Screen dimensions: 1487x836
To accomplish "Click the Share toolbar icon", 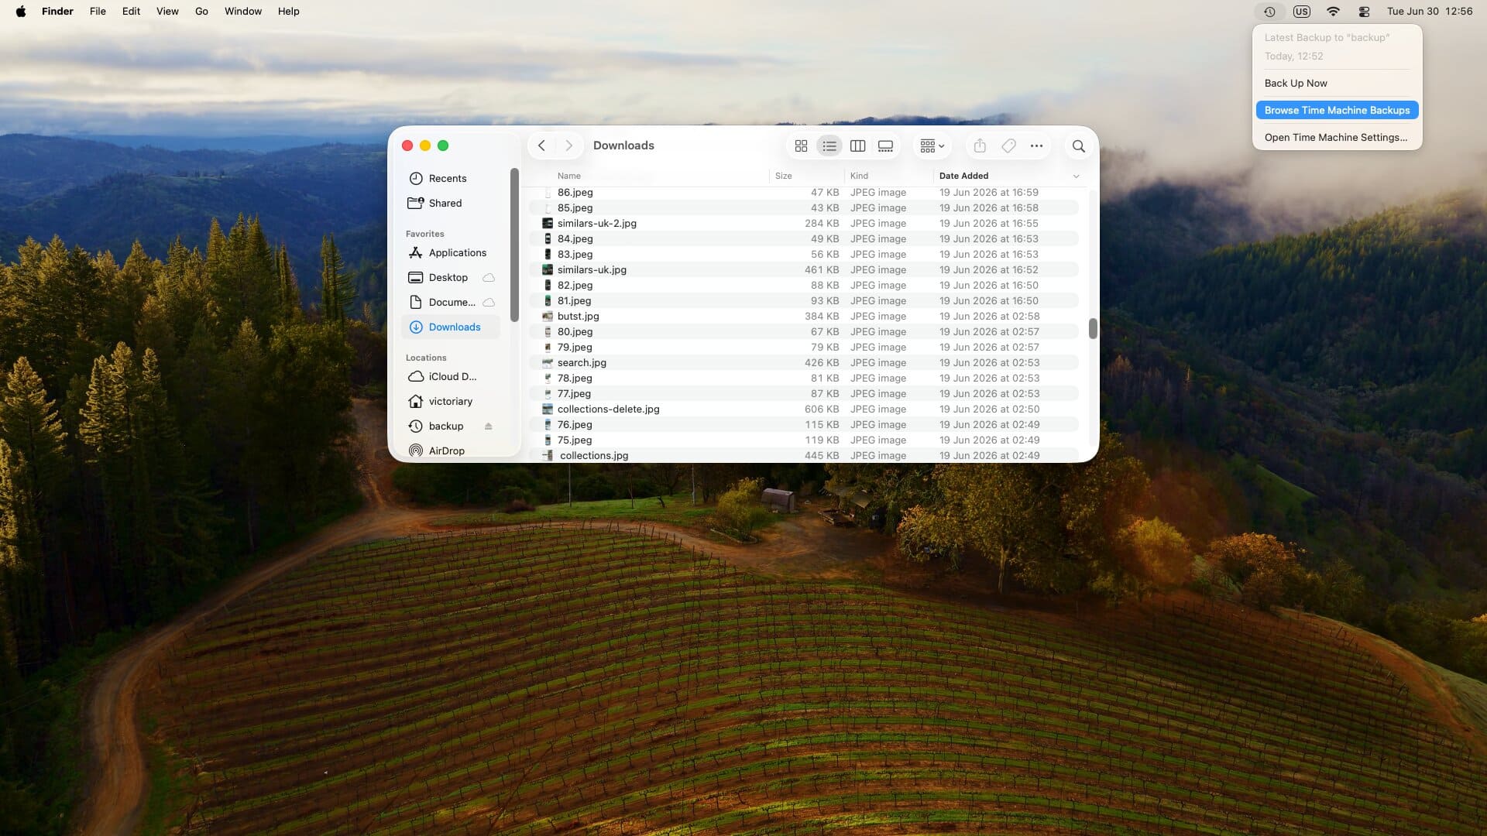I will (x=980, y=146).
